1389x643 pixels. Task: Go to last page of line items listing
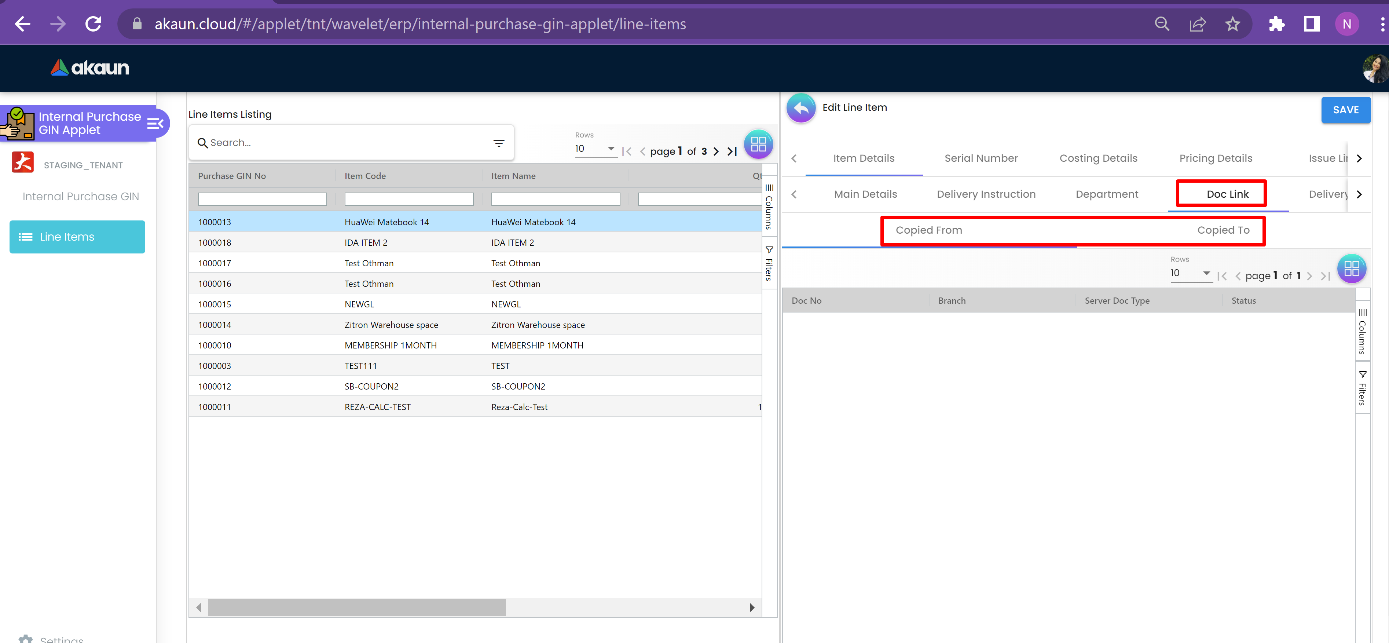(732, 151)
